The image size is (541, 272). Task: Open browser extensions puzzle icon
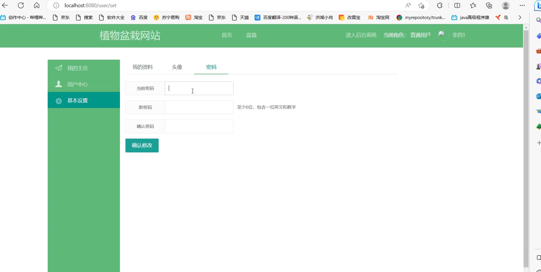[x=440, y=5]
